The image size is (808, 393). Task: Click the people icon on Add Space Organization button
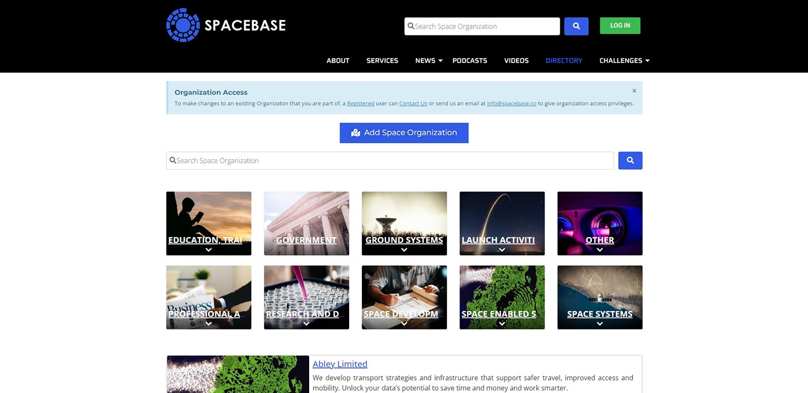tap(355, 132)
